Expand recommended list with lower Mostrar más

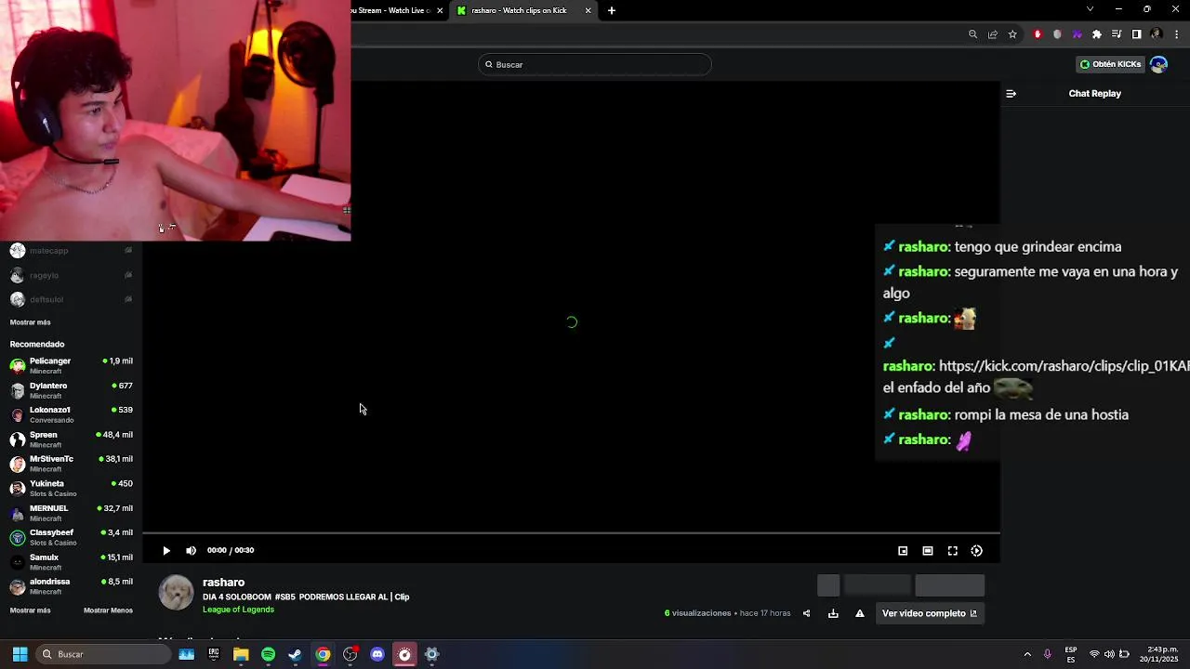30,610
